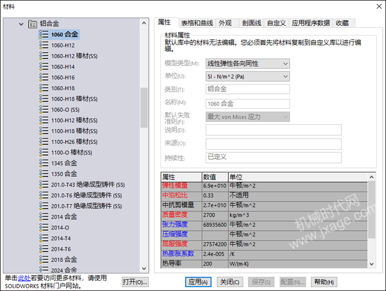Switch to the 属性 tab
This screenshot has height=291, width=386.
164,23
